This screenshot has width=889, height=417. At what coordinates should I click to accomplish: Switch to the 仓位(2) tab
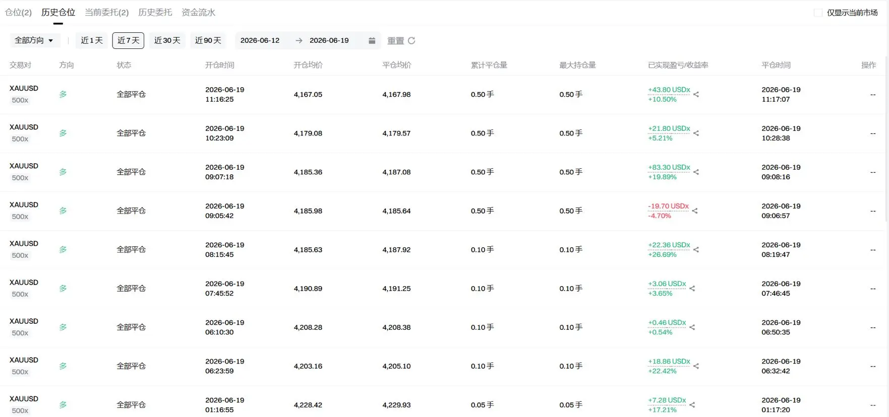coord(18,12)
